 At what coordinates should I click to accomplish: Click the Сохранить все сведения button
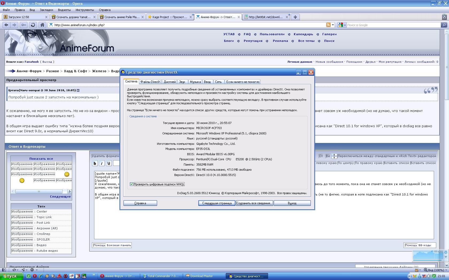254,203
